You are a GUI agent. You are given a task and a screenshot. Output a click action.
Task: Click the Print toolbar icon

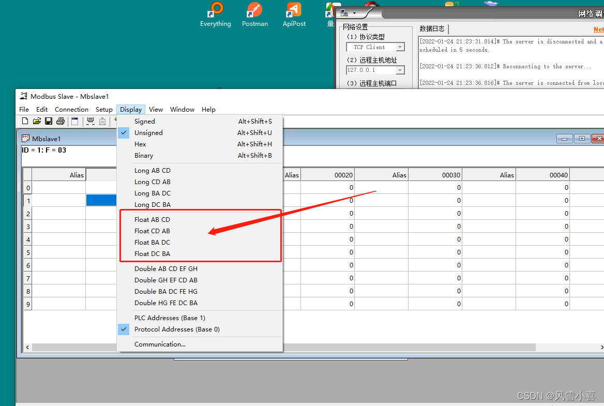(x=61, y=122)
